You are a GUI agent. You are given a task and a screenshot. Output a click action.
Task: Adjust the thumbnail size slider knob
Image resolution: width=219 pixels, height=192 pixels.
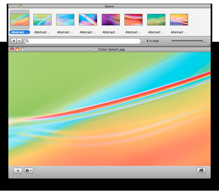click(x=204, y=41)
